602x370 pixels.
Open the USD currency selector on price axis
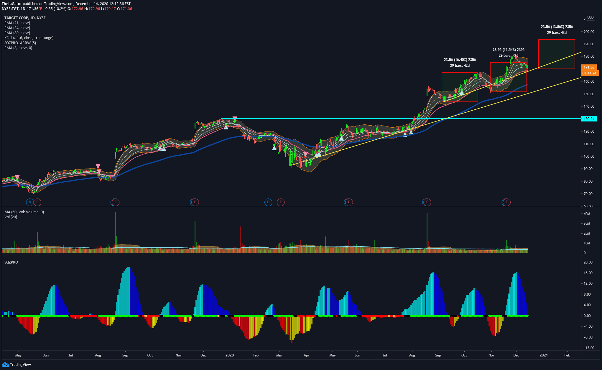[x=590, y=17]
